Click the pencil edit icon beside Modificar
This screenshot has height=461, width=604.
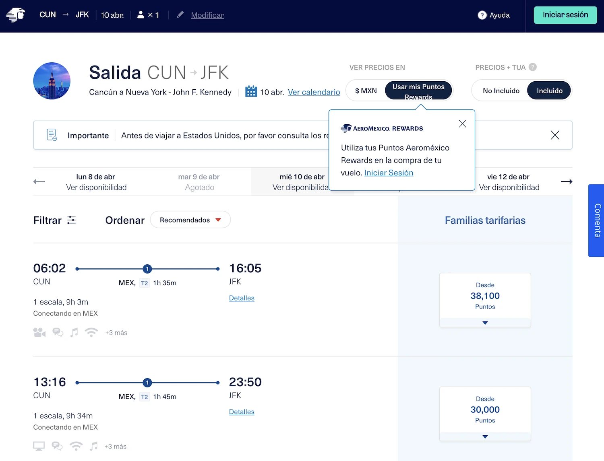[x=180, y=14]
